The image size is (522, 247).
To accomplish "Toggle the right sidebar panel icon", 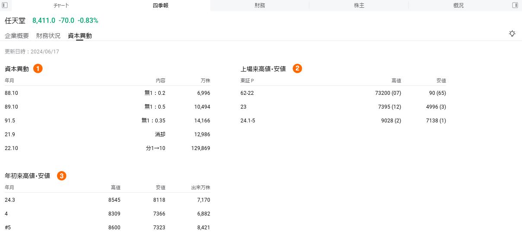I will tap(515, 5).
